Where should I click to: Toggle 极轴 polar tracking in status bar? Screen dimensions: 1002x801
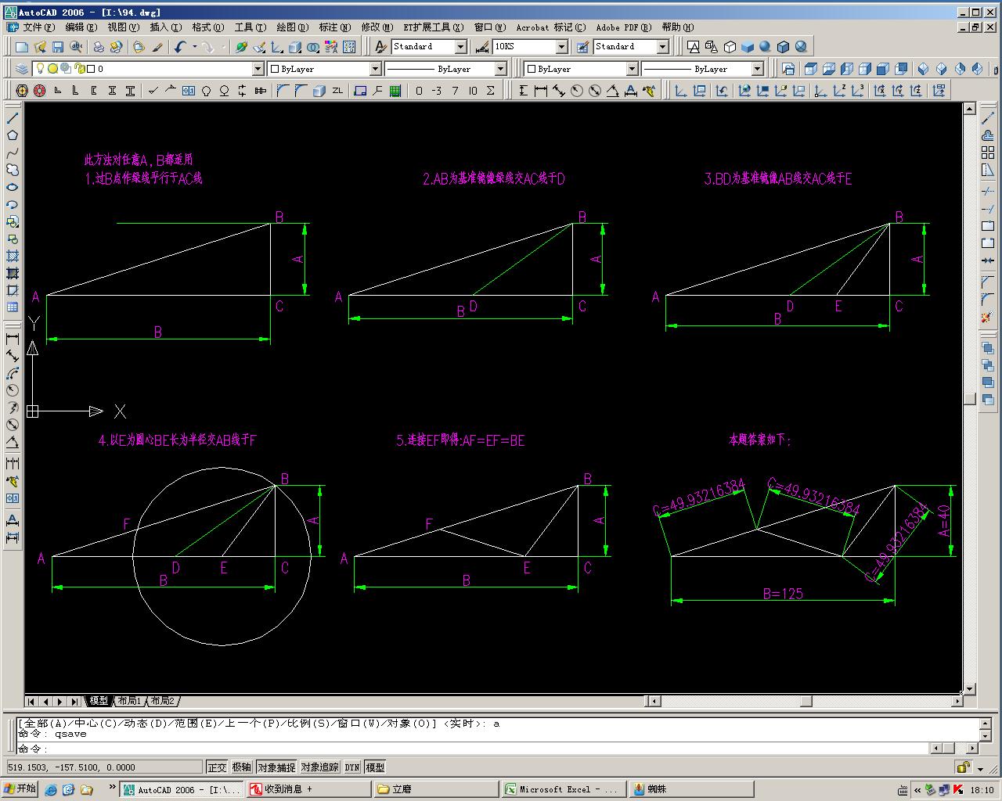242,767
